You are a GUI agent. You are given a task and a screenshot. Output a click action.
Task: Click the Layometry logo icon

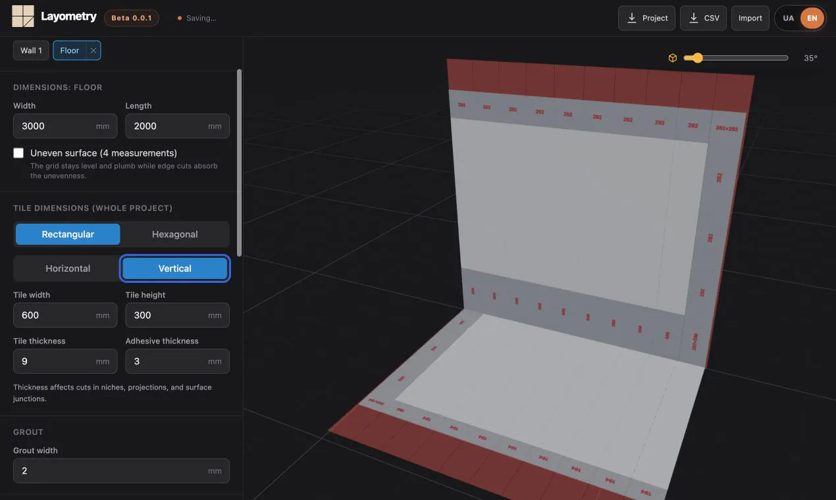[23, 16]
